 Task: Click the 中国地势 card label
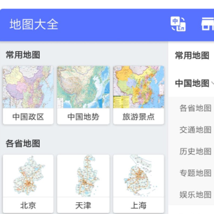click(x=83, y=117)
